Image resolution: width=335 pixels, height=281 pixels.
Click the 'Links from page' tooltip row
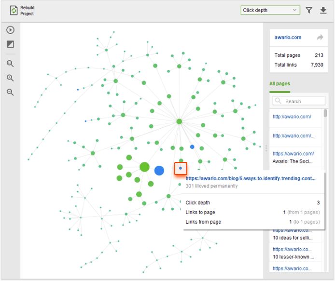point(252,222)
